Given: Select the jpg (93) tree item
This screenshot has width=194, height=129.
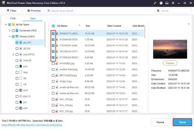Looking at the screenshot, I should 29,42.
